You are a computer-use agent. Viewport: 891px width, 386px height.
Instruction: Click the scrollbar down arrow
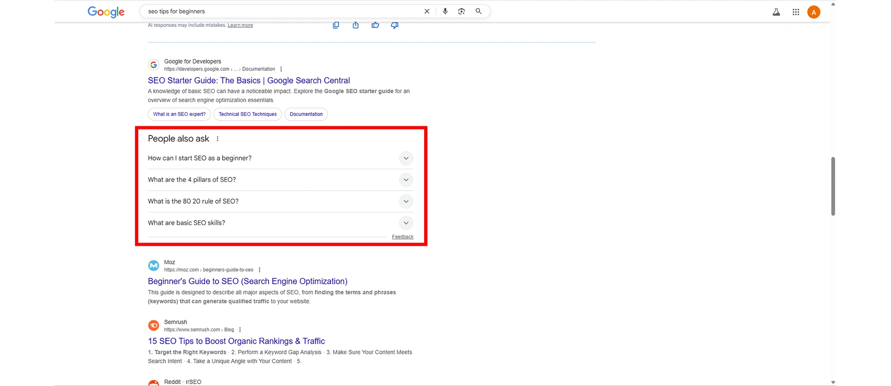pyautogui.click(x=833, y=383)
